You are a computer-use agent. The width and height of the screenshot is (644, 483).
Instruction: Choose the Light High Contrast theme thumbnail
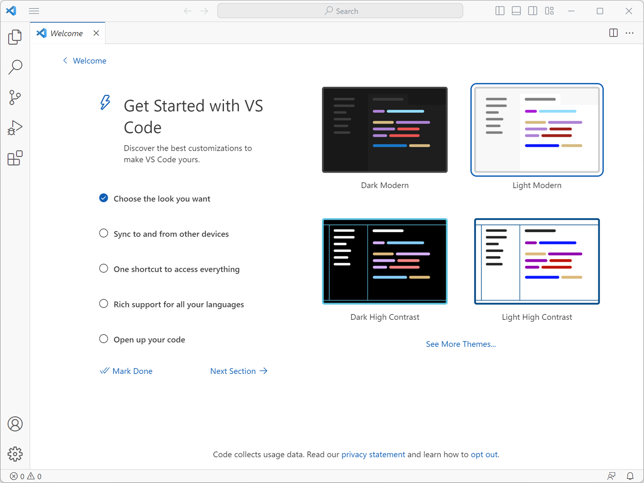537,261
